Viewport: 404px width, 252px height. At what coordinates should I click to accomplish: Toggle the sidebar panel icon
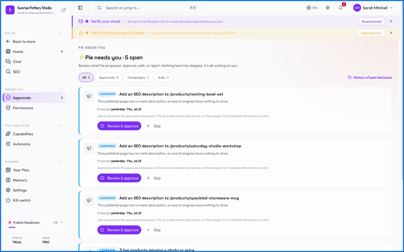pos(80,8)
